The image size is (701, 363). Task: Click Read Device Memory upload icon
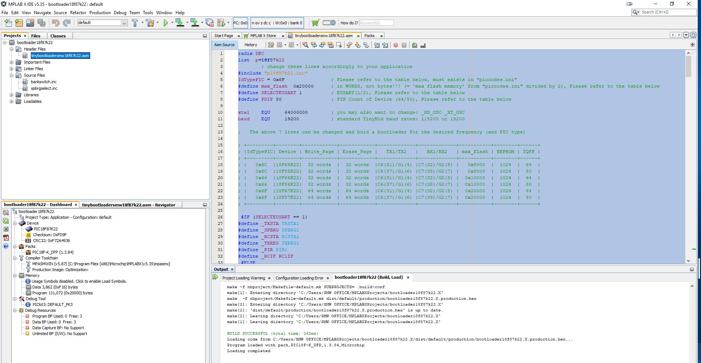(195, 23)
